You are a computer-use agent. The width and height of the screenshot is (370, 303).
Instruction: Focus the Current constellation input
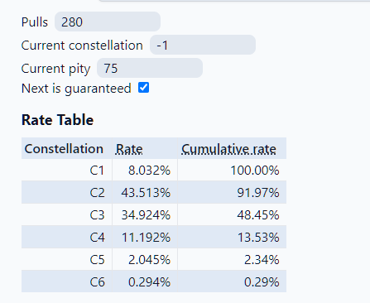(x=203, y=45)
